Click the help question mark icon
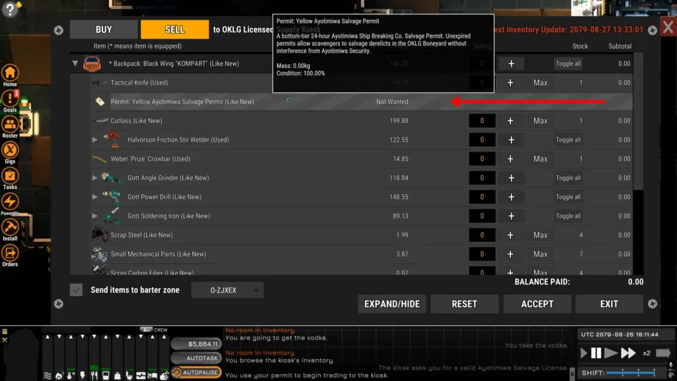 point(9,9)
